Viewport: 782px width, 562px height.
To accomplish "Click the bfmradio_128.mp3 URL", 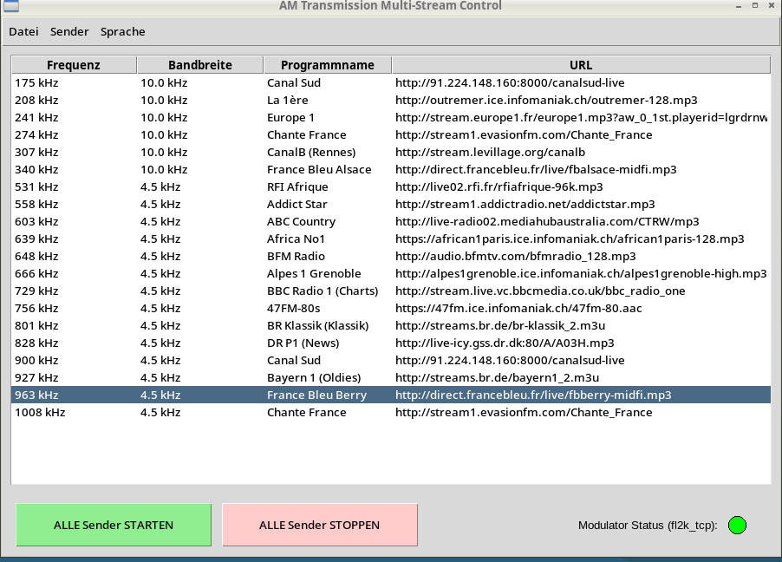I will click(x=515, y=256).
